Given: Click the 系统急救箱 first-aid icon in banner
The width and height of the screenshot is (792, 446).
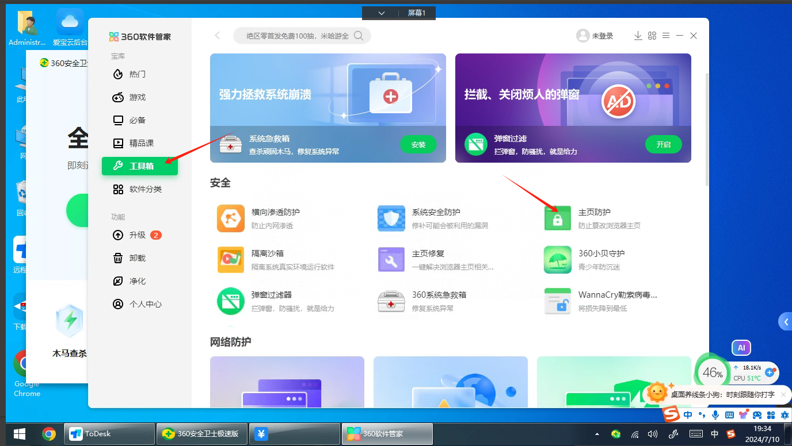Looking at the screenshot, I should [x=231, y=144].
